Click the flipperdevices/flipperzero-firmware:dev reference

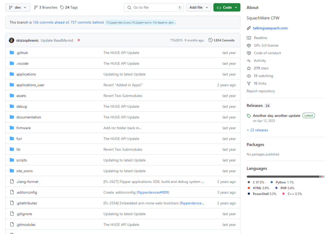140,23
